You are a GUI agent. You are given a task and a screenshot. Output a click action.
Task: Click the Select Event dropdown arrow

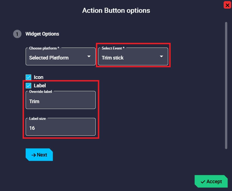click(x=161, y=56)
